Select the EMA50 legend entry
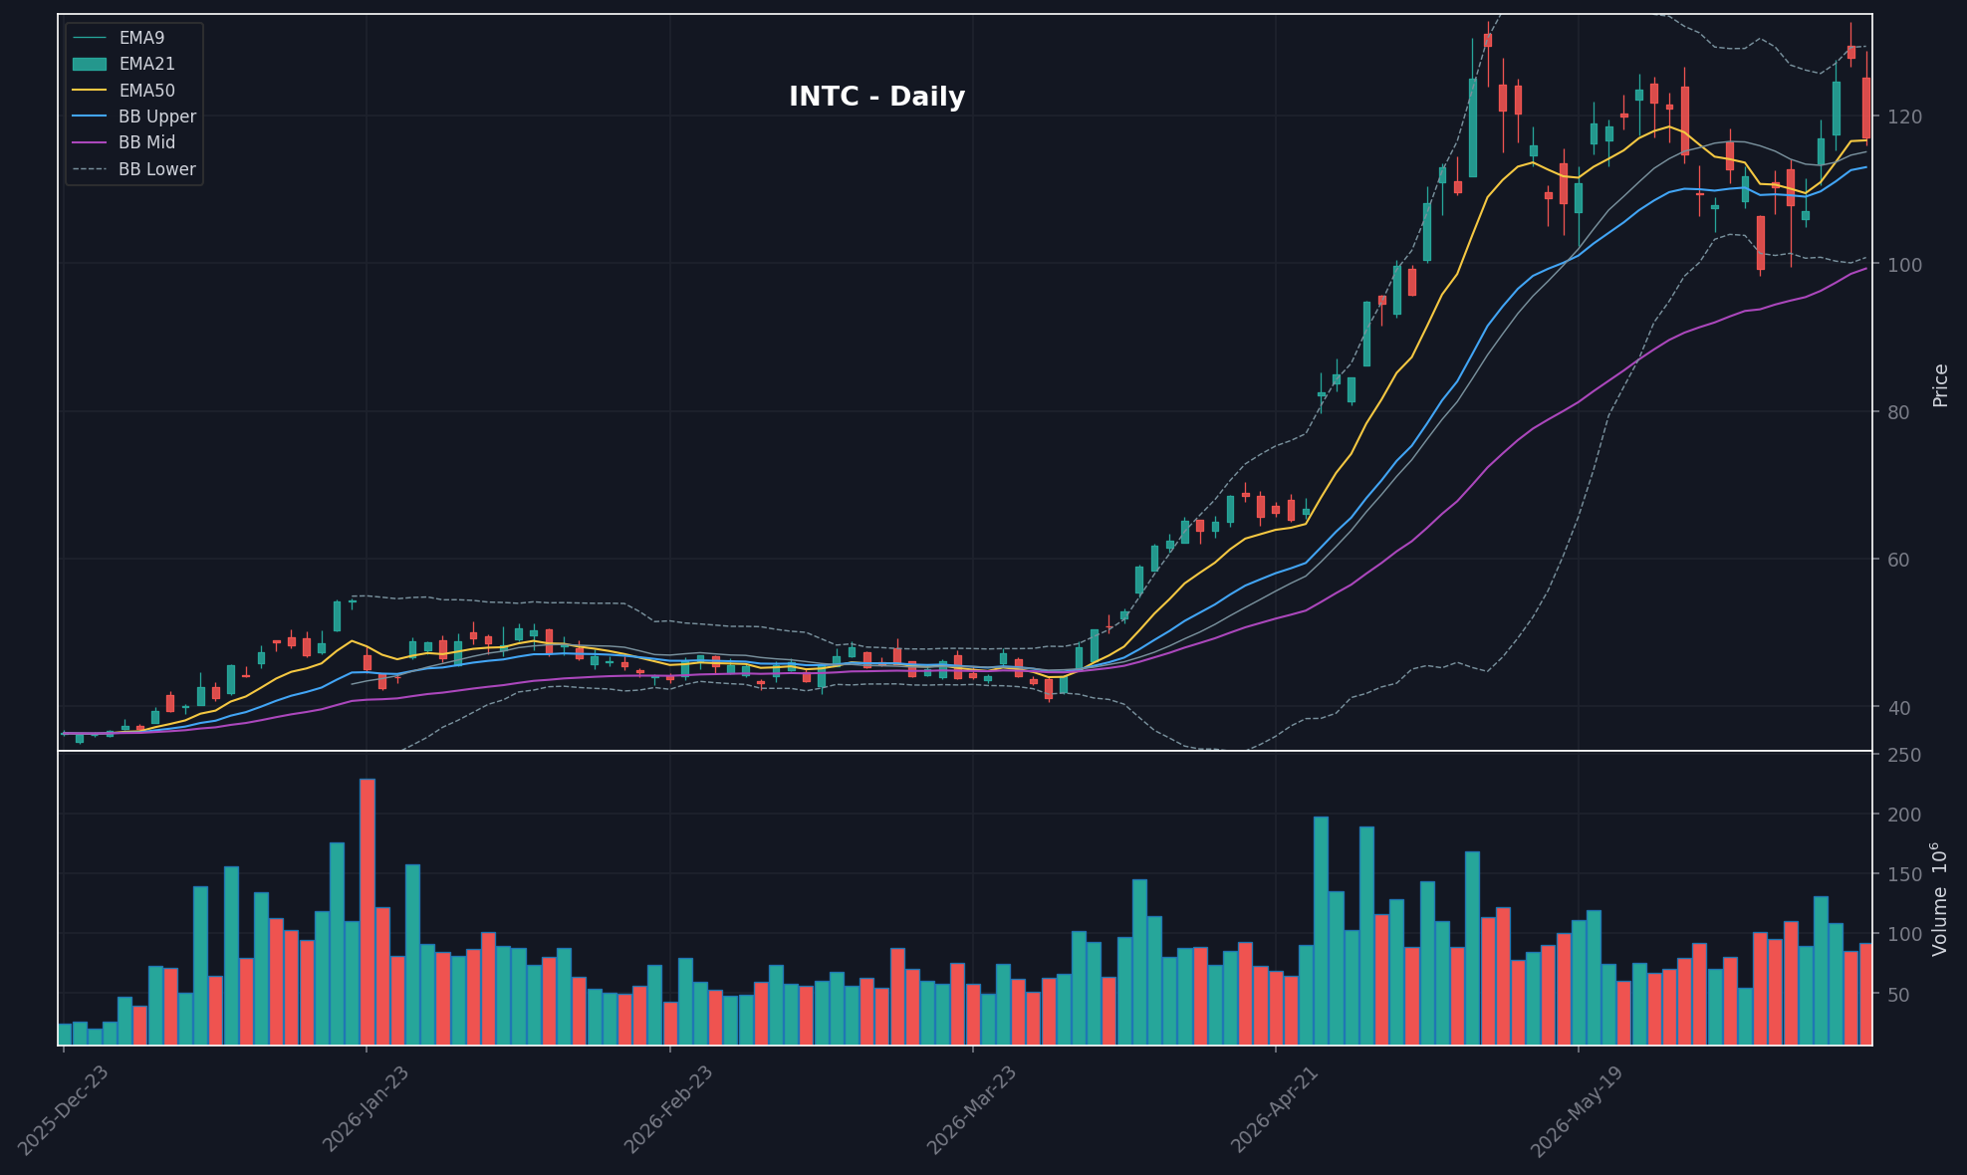Screen dimensions: 1967x1175 click(x=123, y=91)
